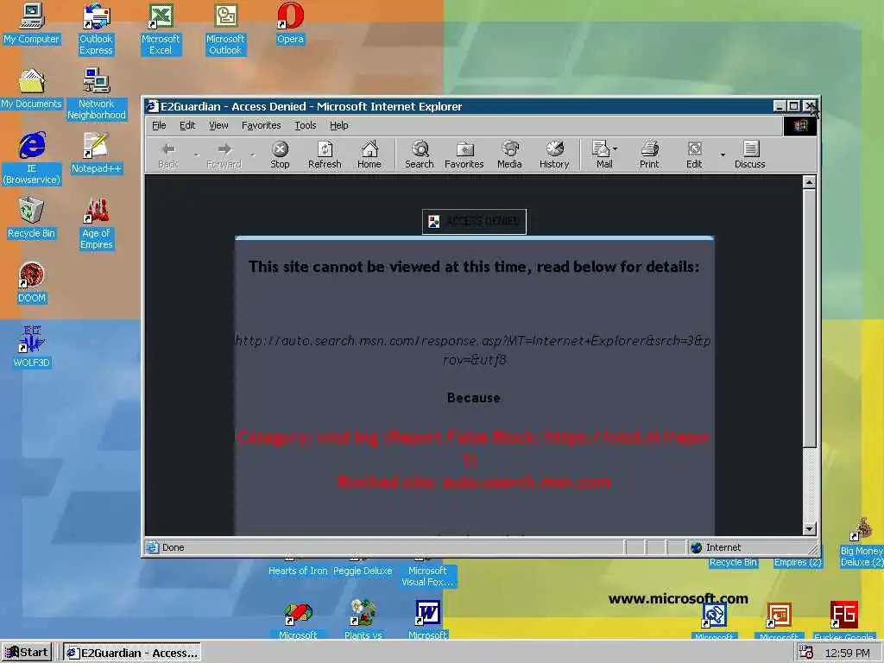Open the Start menu
This screenshot has width=884, height=663.
click(x=27, y=653)
